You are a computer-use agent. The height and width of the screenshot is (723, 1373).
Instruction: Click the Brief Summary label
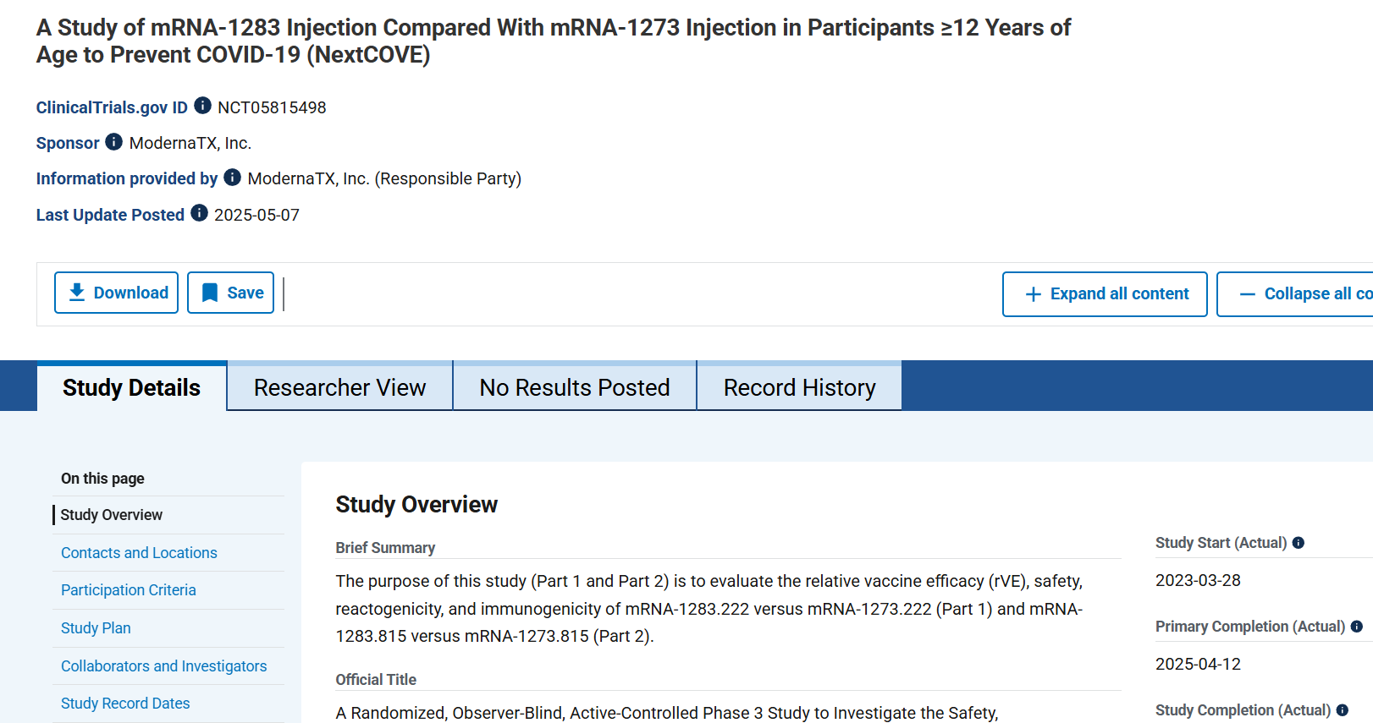(x=385, y=548)
